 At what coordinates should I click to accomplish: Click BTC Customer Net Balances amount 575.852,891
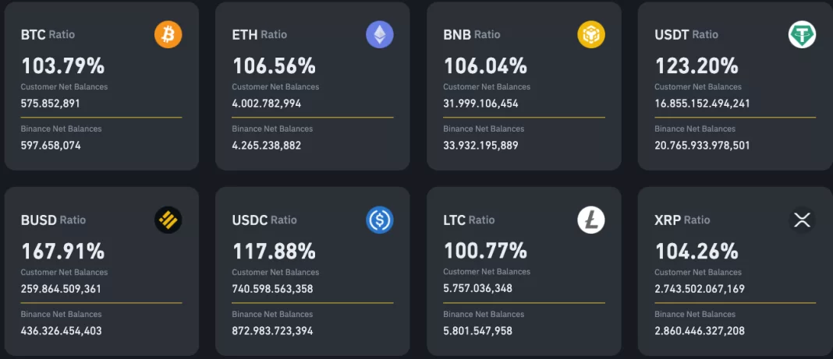point(51,103)
